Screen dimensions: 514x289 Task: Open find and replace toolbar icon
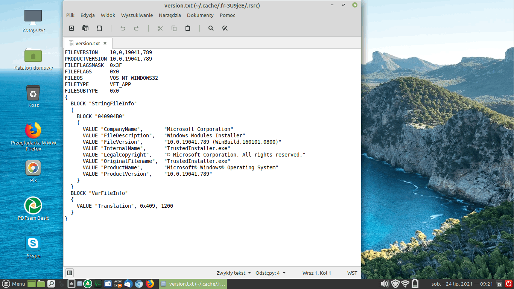pyautogui.click(x=225, y=28)
